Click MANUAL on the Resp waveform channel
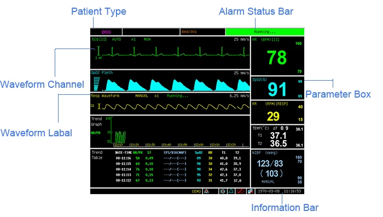This screenshot has width=383, height=217. 142,95
